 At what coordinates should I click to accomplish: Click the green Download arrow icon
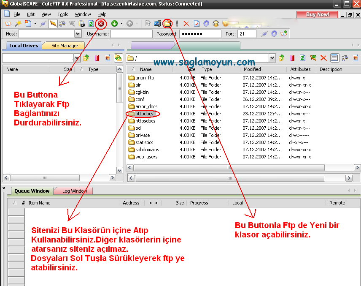click(114, 24)
